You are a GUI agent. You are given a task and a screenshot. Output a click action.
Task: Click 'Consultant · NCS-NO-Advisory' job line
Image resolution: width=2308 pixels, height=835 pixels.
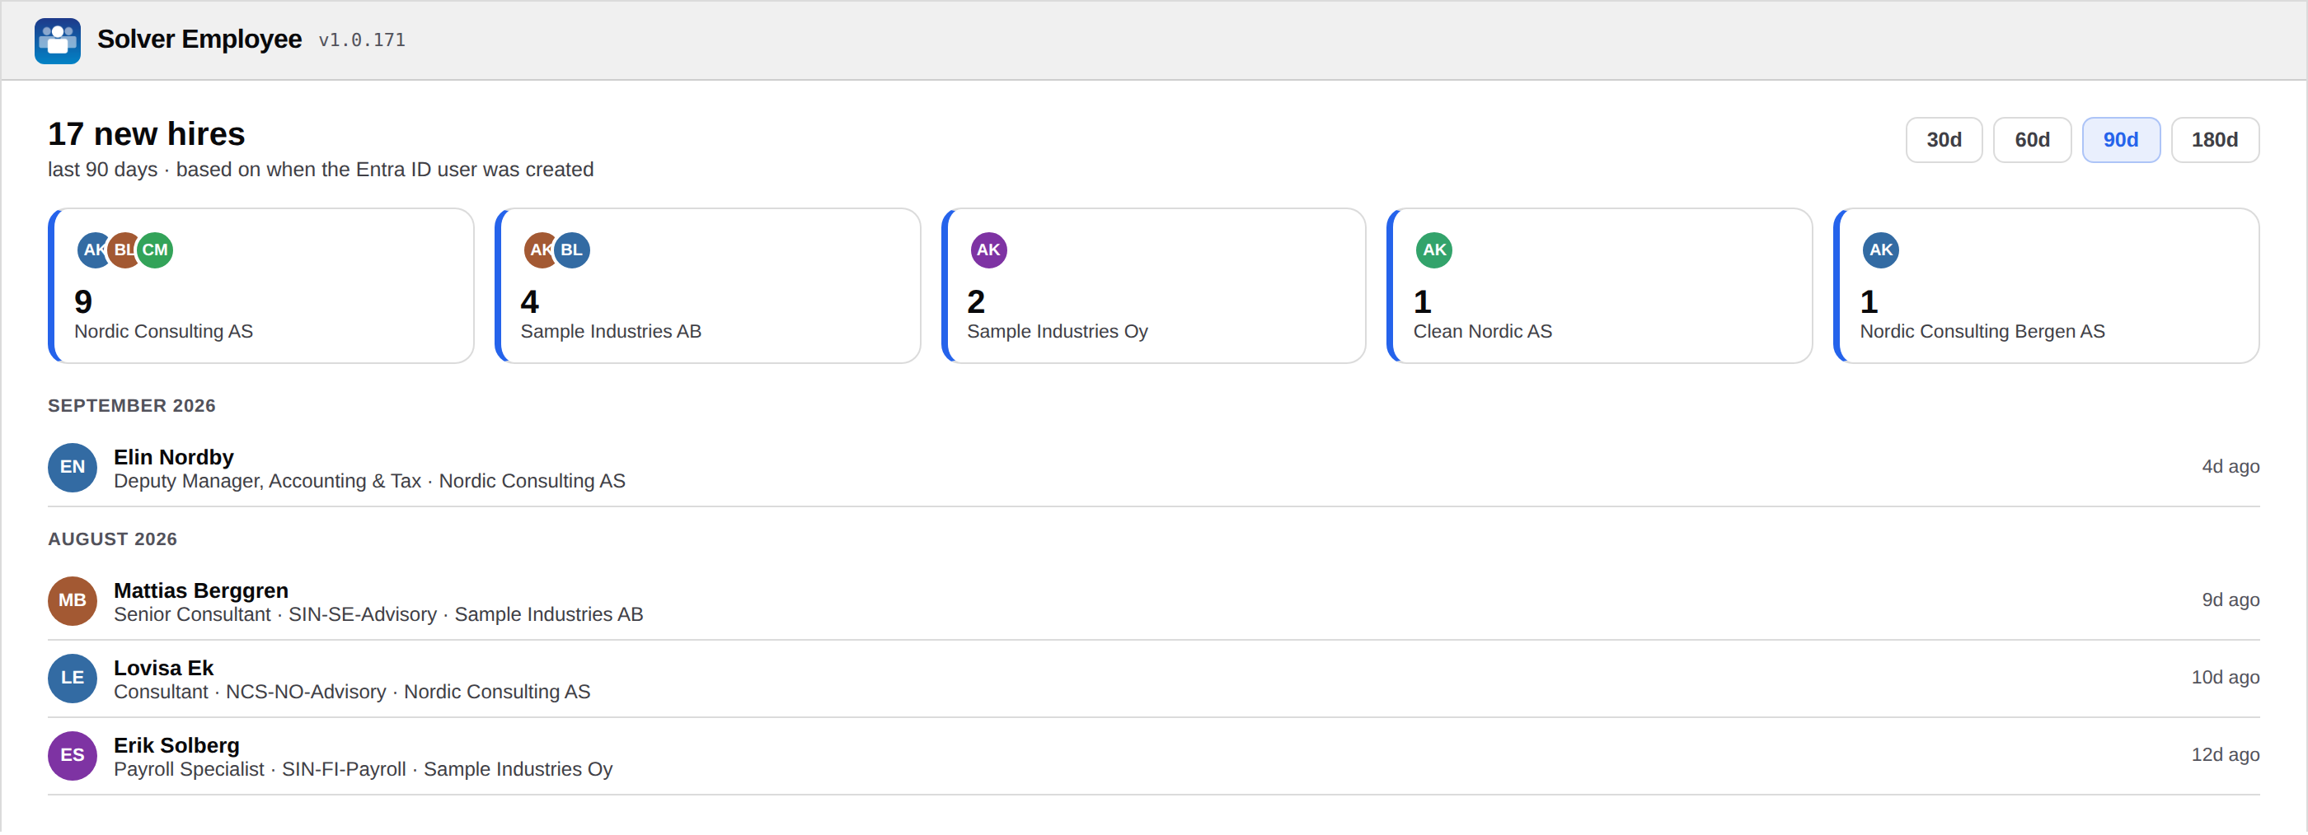coord(250,692)
